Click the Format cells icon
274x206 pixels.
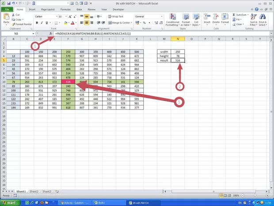pos(225,17)
